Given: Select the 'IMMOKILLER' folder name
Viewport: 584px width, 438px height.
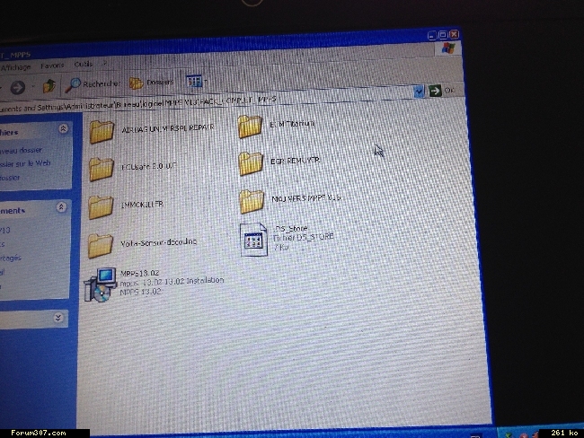Looking at the screenshot, I should point(142,205).
